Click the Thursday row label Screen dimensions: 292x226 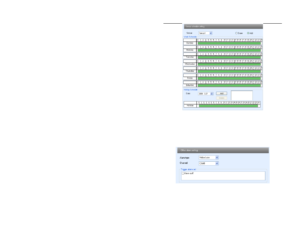(190, 71)
